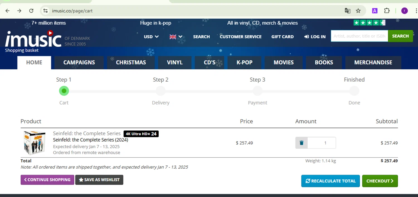The image size is (418, 197).
Task: Click 'Expected delivery Jan 7 - 13, 2025' text
Action: pos(86,147)
